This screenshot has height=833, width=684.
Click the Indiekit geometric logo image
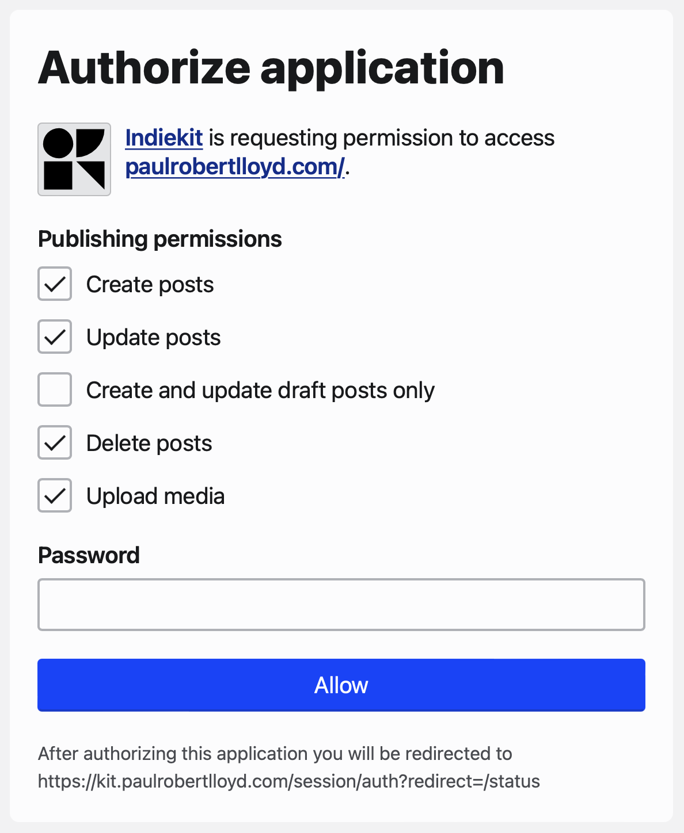point(74,159)
